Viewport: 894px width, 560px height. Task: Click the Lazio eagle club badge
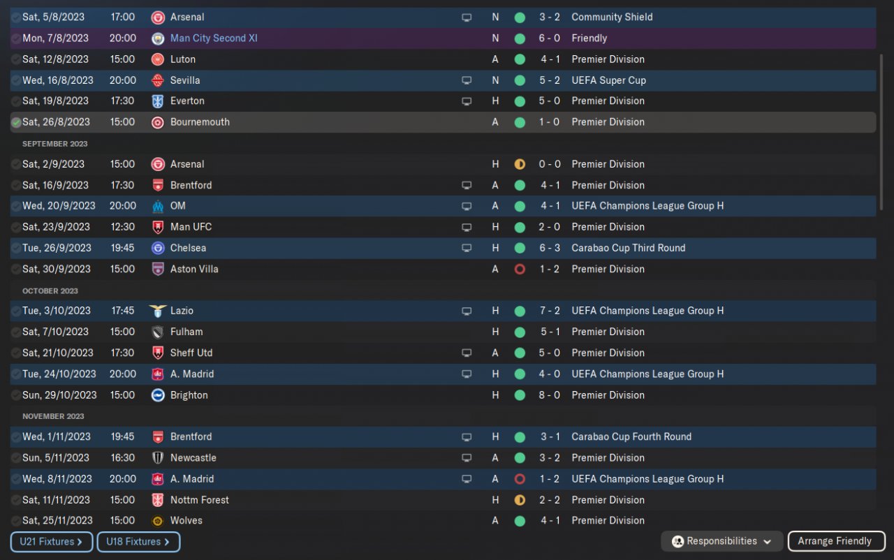[158, 311]
